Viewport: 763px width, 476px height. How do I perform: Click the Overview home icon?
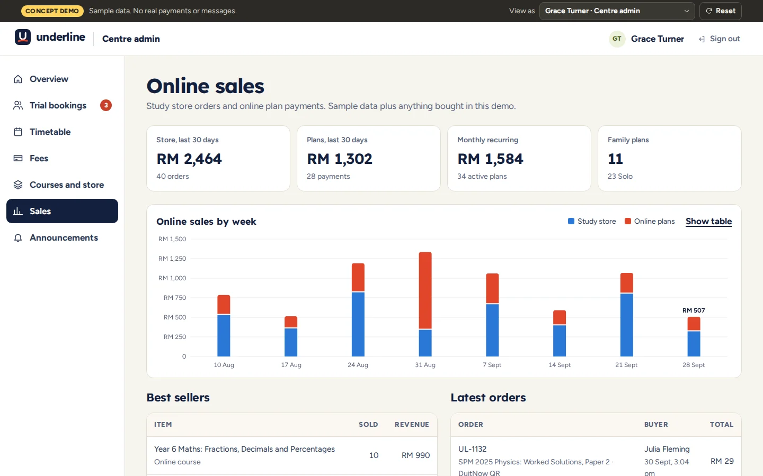[18, 79]
